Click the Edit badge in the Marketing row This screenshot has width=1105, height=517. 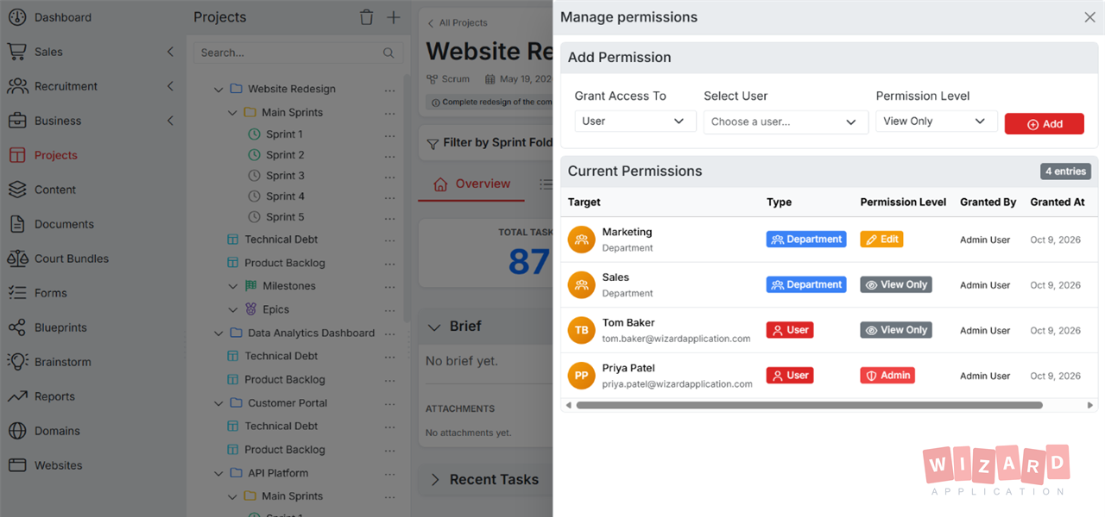(x=881, y=240)
